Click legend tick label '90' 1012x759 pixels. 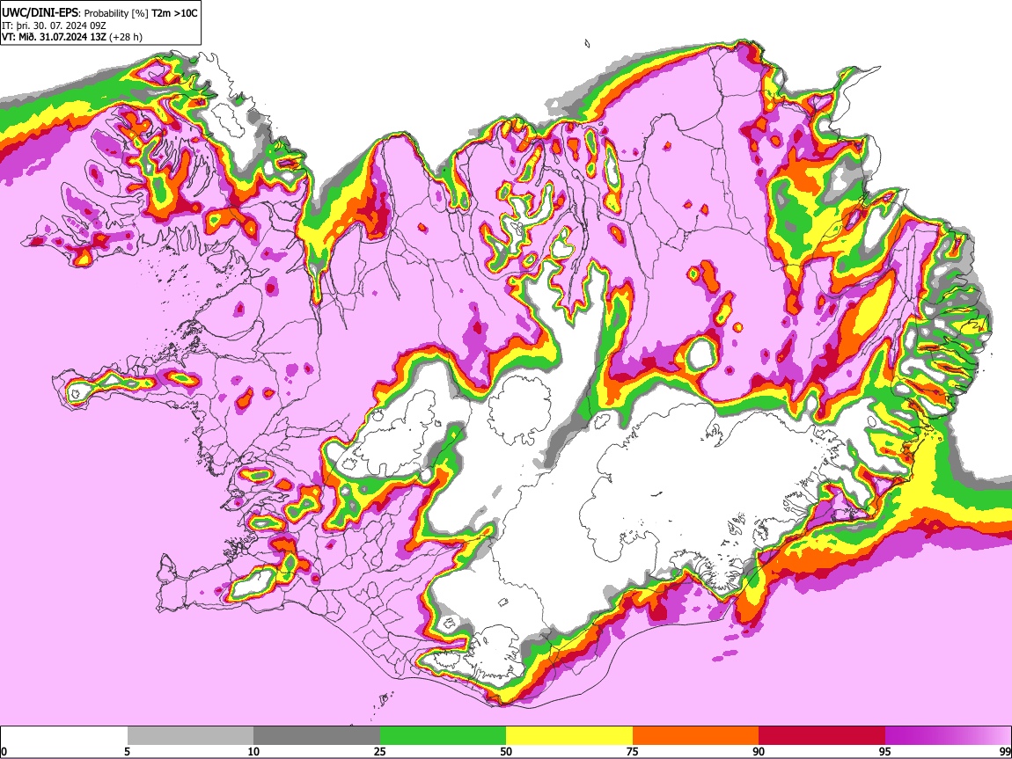759,751
